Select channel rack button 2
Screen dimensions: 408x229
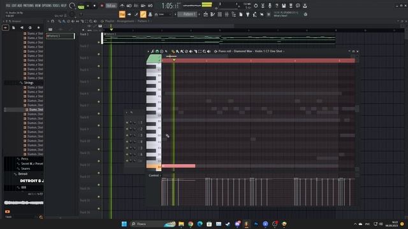[x=142, y=129]
